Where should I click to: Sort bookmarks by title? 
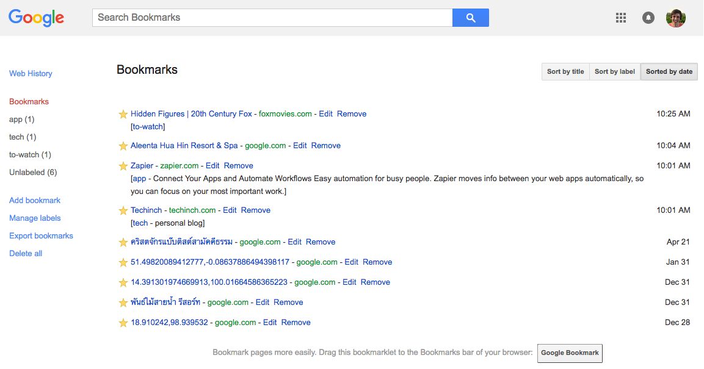pyautogui.click(x=565, y=72)
